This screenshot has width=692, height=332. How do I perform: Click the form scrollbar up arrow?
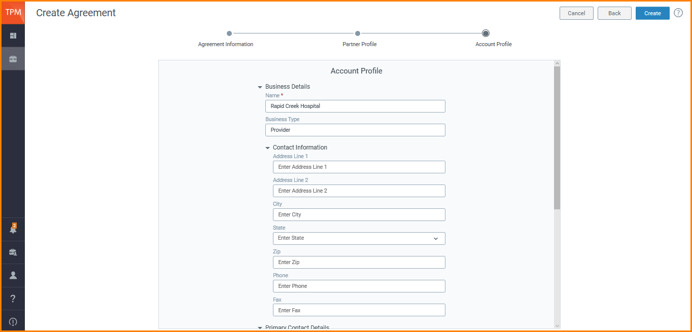557,63
